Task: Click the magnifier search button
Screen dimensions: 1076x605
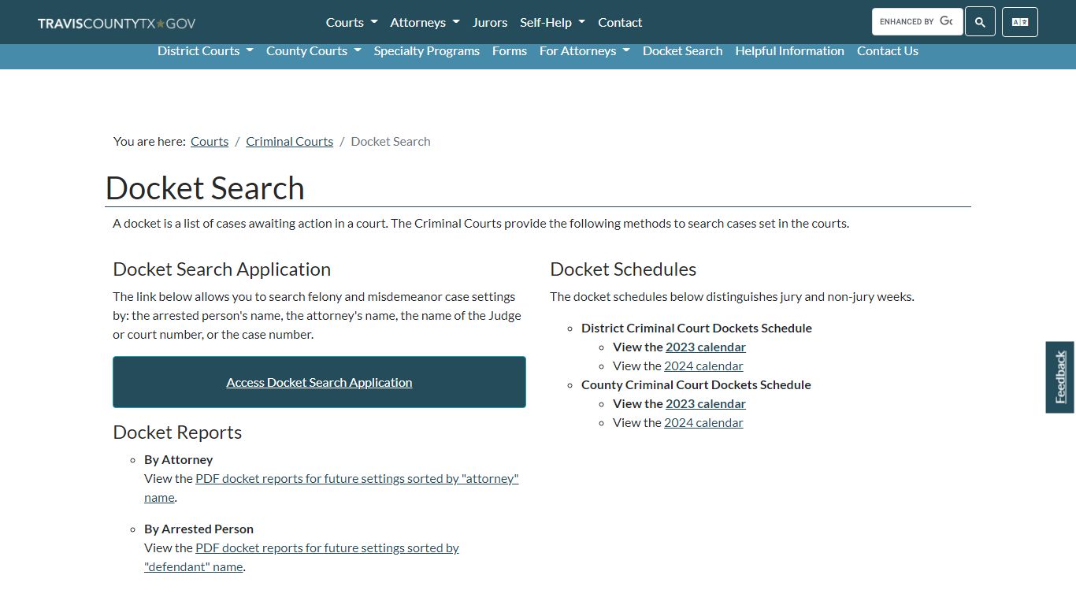Action: pos(980,22)
